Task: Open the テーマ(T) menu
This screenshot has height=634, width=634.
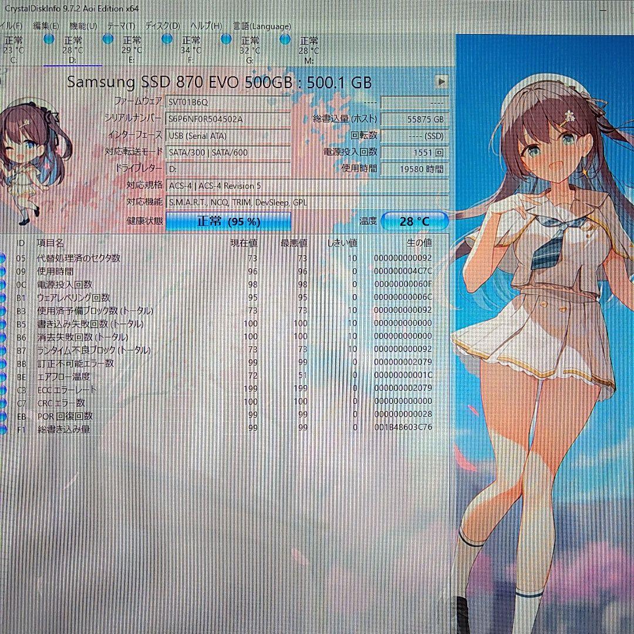Action: click(121, 26)
